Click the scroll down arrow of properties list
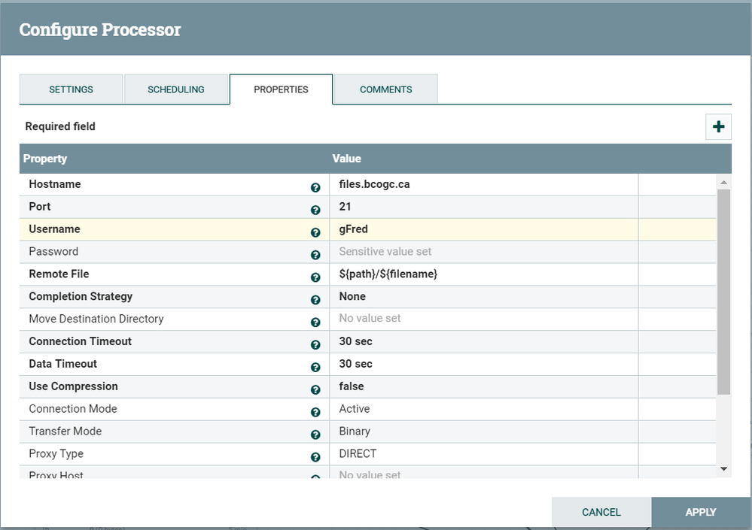 724,469
